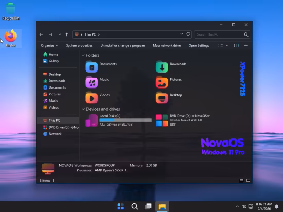Select the Videos folder icon
Screen dimensions: 283x212
click(92, 98)
